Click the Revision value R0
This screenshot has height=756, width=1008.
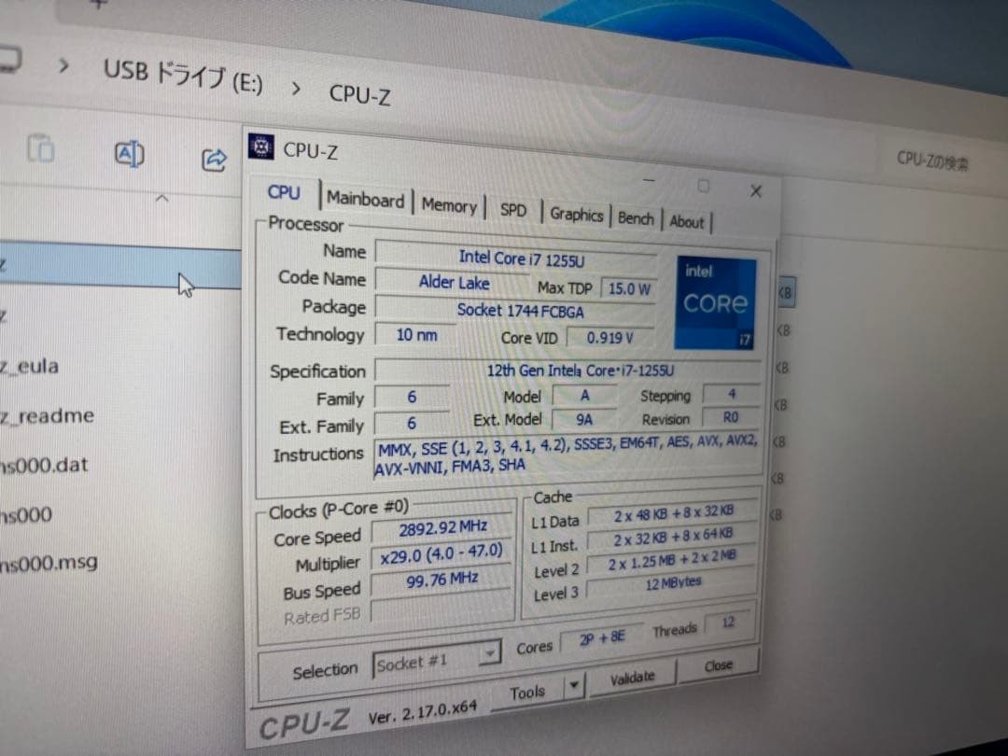click(730, 417)
